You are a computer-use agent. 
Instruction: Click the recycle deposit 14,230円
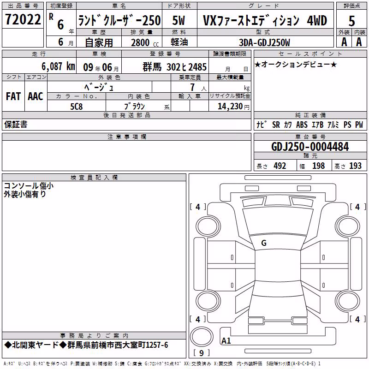tap(233, 107)
